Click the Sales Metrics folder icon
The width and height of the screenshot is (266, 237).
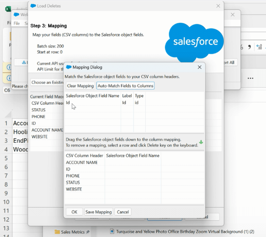57,232
